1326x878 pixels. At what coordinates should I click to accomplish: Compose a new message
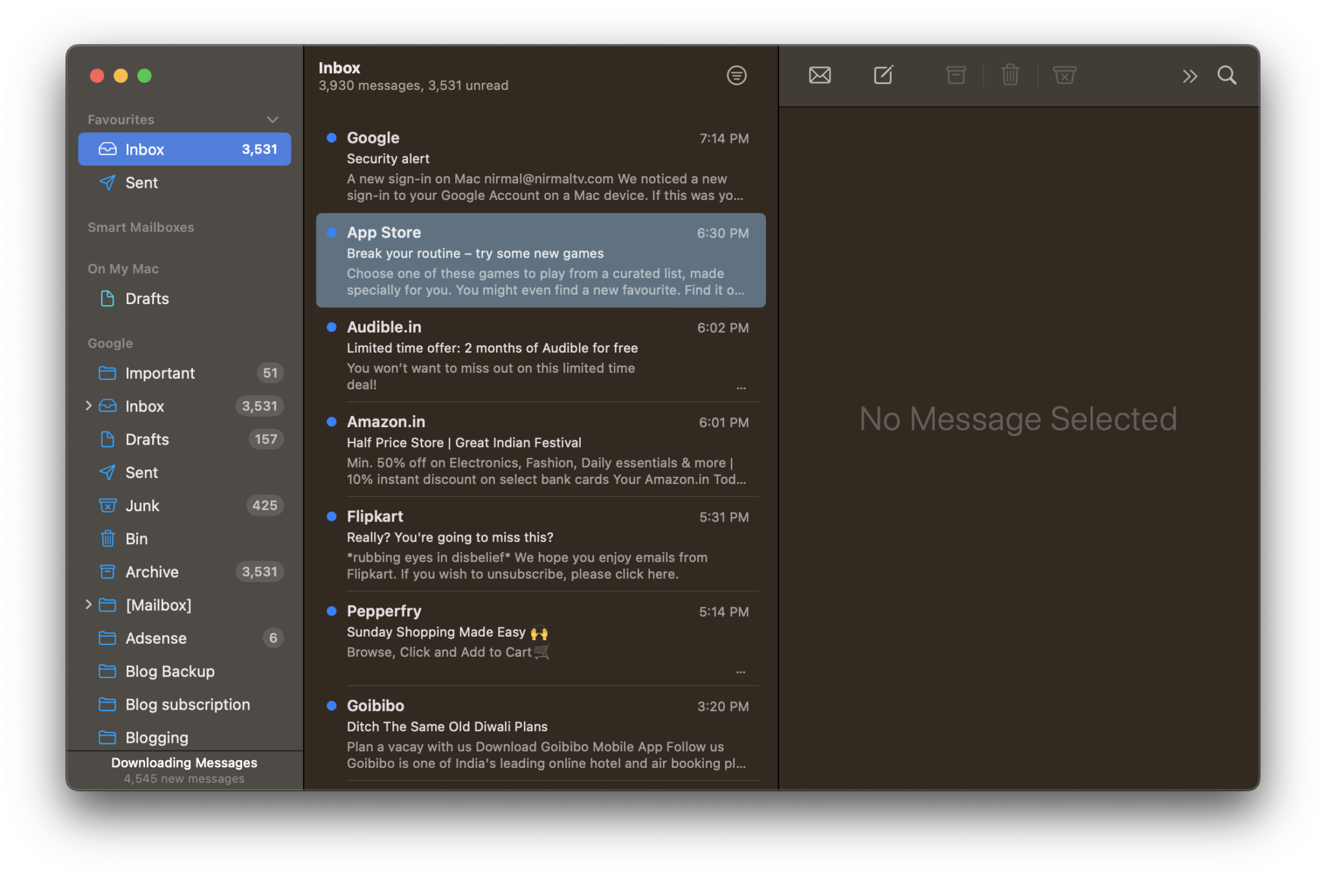pos(883,75)
